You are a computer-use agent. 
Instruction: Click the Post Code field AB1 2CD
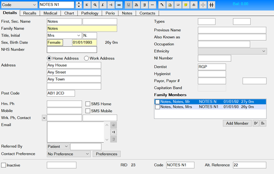(61, 93)
